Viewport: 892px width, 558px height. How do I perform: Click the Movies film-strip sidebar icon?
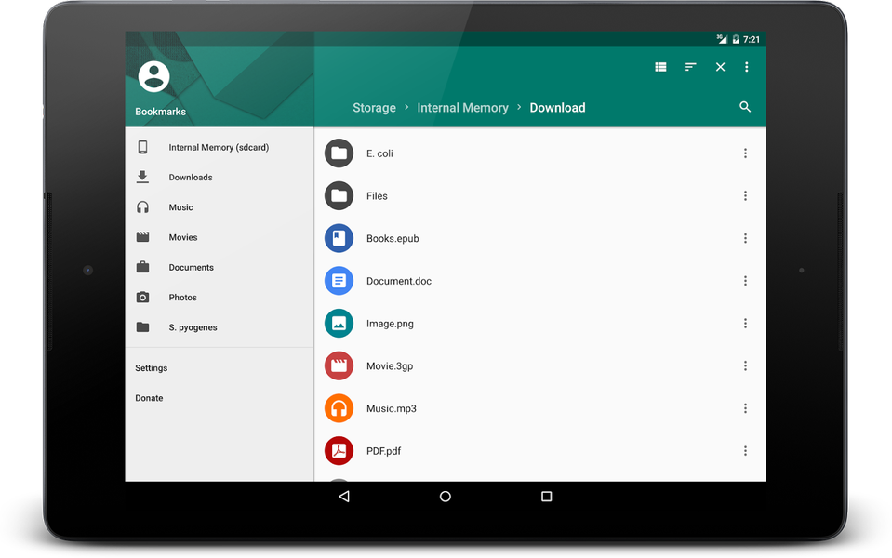point(141,237)
